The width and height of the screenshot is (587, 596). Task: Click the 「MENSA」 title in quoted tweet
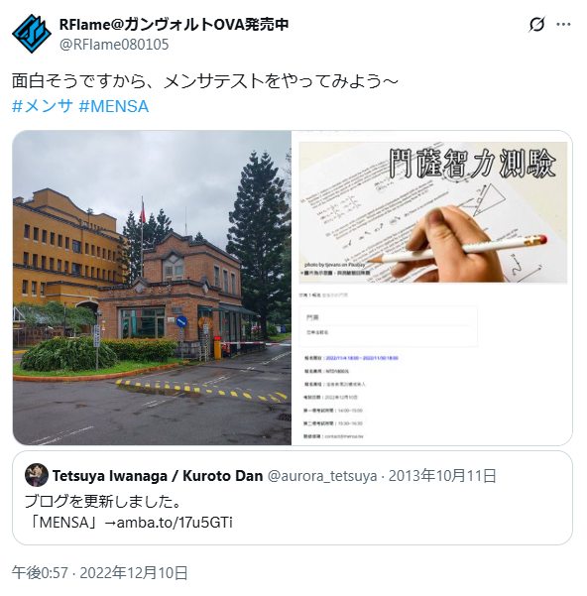pyautogui.click(x=63, y=523)
